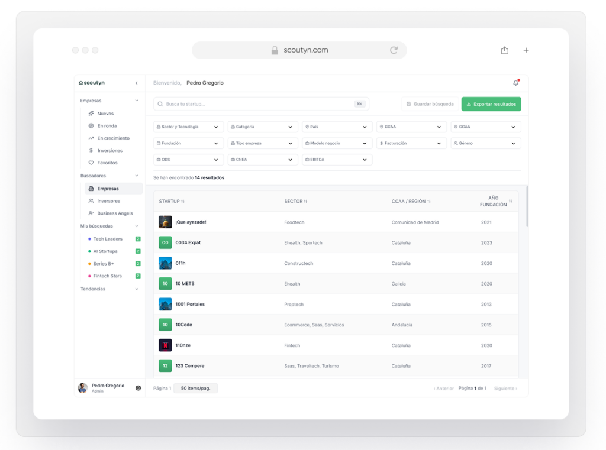
Task: Click the En crecimiento growth icon
Action: 91,138
